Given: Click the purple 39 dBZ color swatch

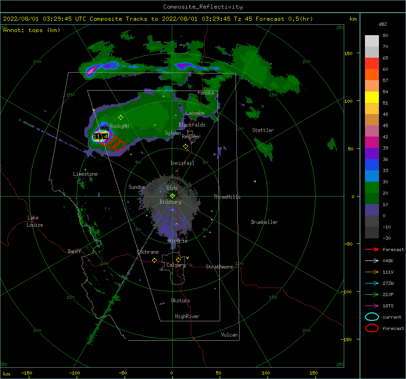Looking at the screenshot, I should [372, 153].
